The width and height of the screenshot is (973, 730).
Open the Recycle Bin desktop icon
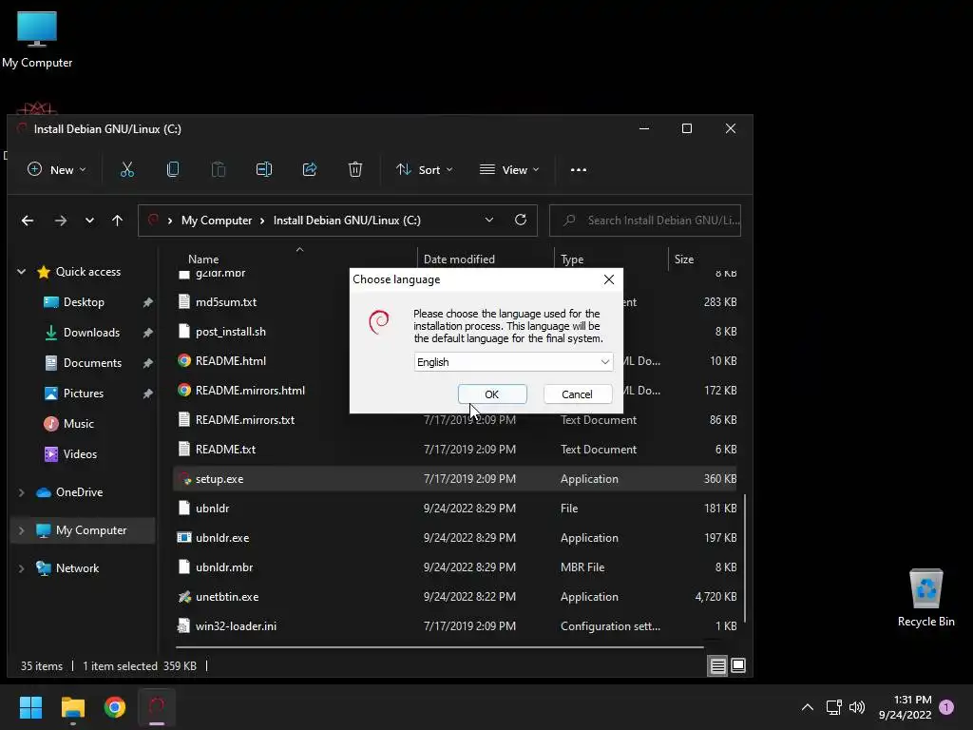click(x=925, y=598)
